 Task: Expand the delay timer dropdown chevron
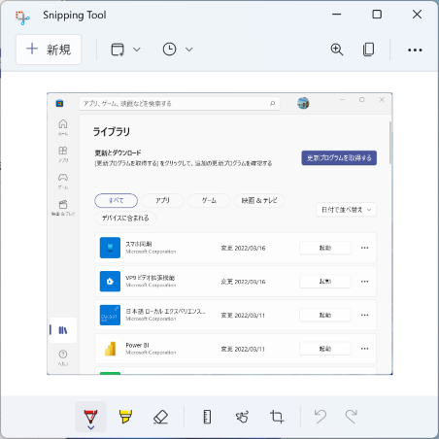[x=189, y=50]
